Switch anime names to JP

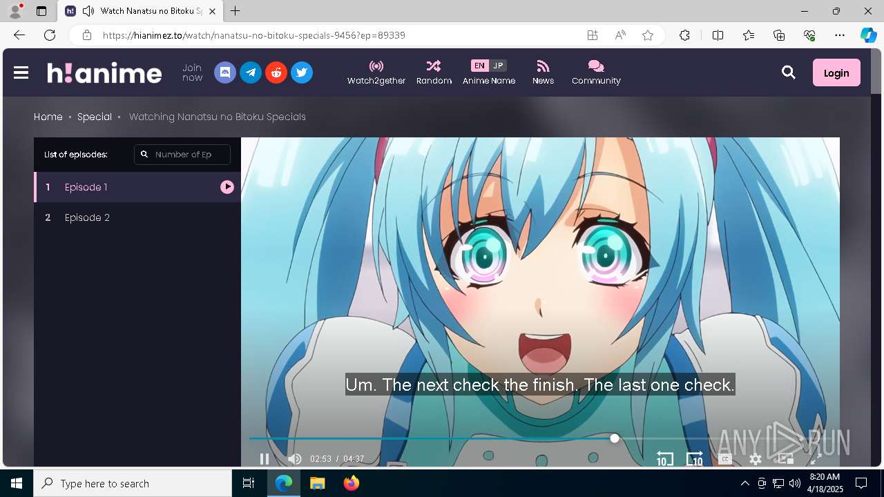(498, 66)
